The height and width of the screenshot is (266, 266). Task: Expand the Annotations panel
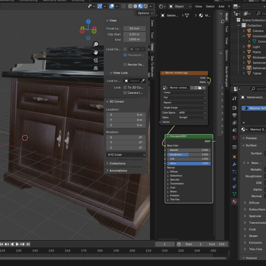pyautogui.click(x=118, y=171)
